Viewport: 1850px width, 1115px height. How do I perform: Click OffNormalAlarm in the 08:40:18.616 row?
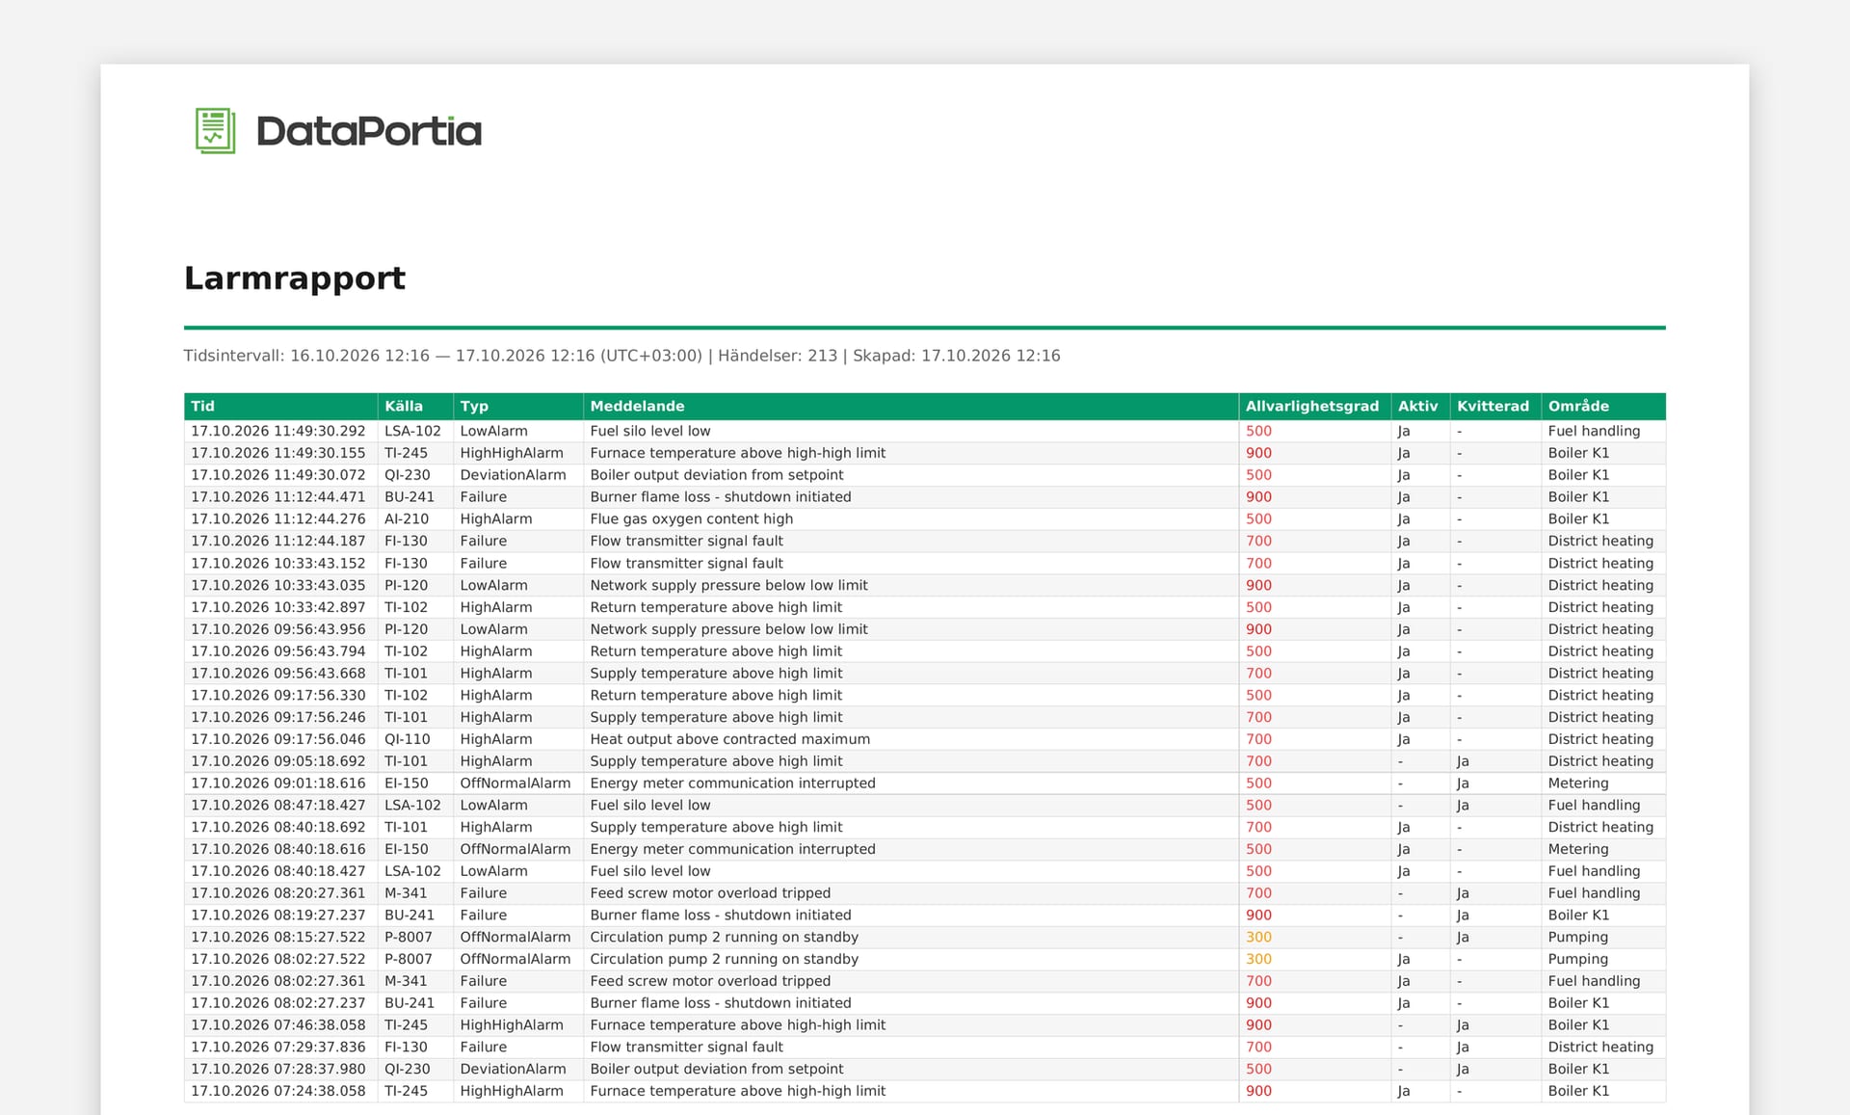[515, 849]
